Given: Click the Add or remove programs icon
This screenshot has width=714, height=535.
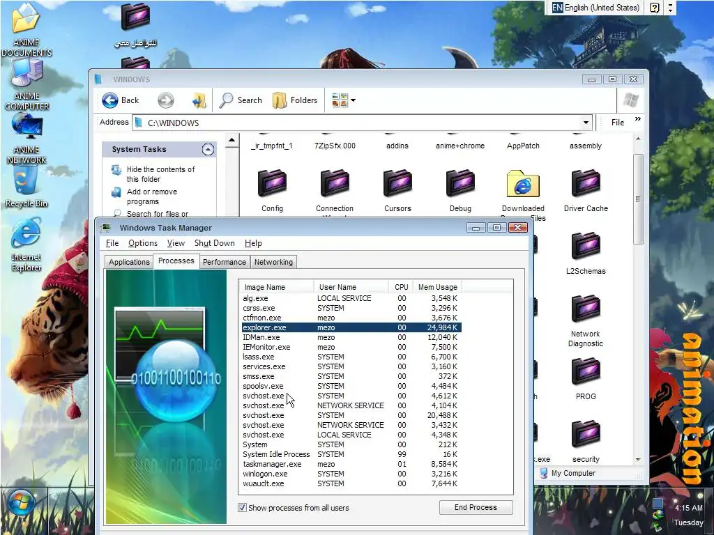Looking at the screenshot, I should pos(116,192).
